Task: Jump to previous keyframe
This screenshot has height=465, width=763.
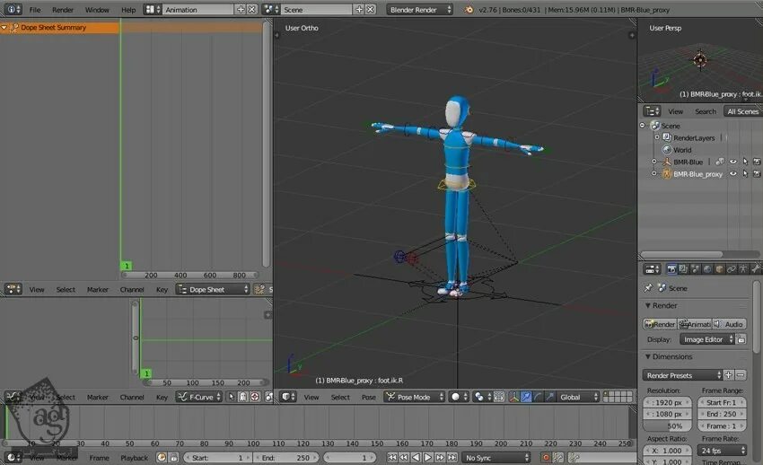Action: [x=404, y=458]
